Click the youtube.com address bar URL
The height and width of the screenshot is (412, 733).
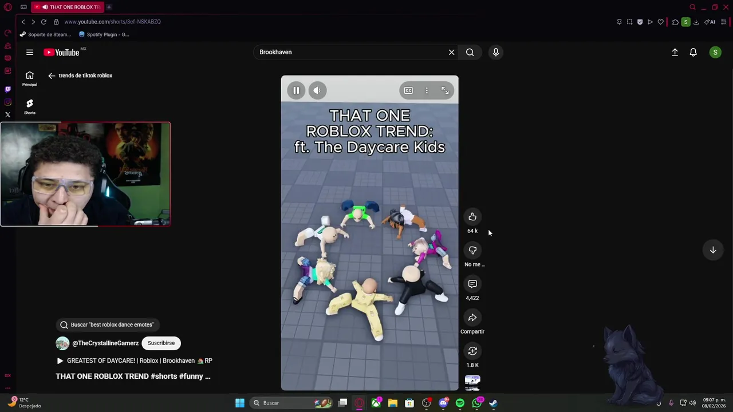[x=113, y=22]
